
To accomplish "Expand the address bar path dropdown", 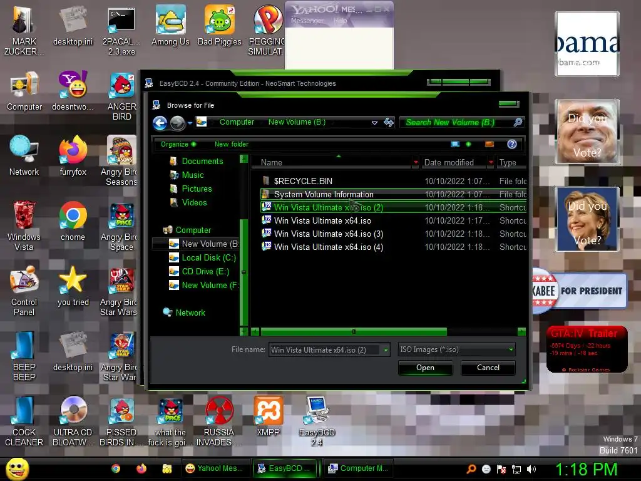I will [x=374, y=122].
